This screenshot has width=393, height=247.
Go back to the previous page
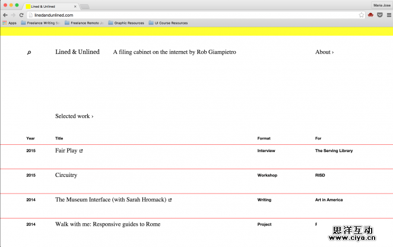pyautogui.click(x=5, y=15)
